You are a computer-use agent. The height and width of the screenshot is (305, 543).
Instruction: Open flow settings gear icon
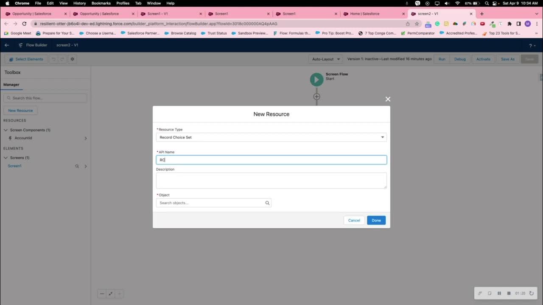(72, 59)
